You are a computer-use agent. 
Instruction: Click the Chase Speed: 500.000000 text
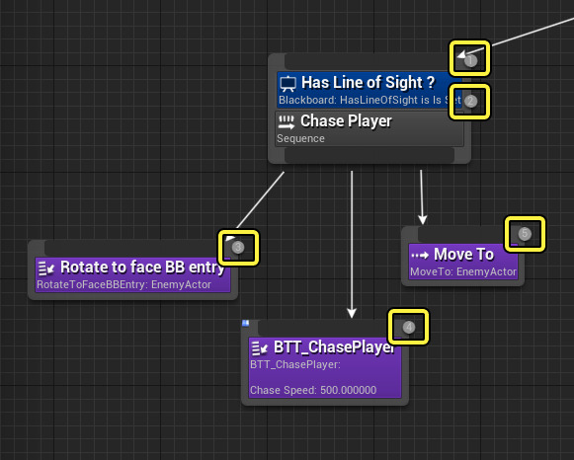point(313,390)
